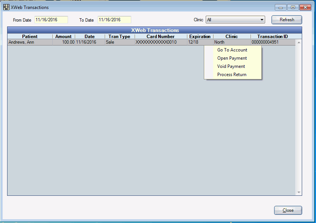
Task: Click the table scrollbar up arrow
Action: tap(299, 43)
